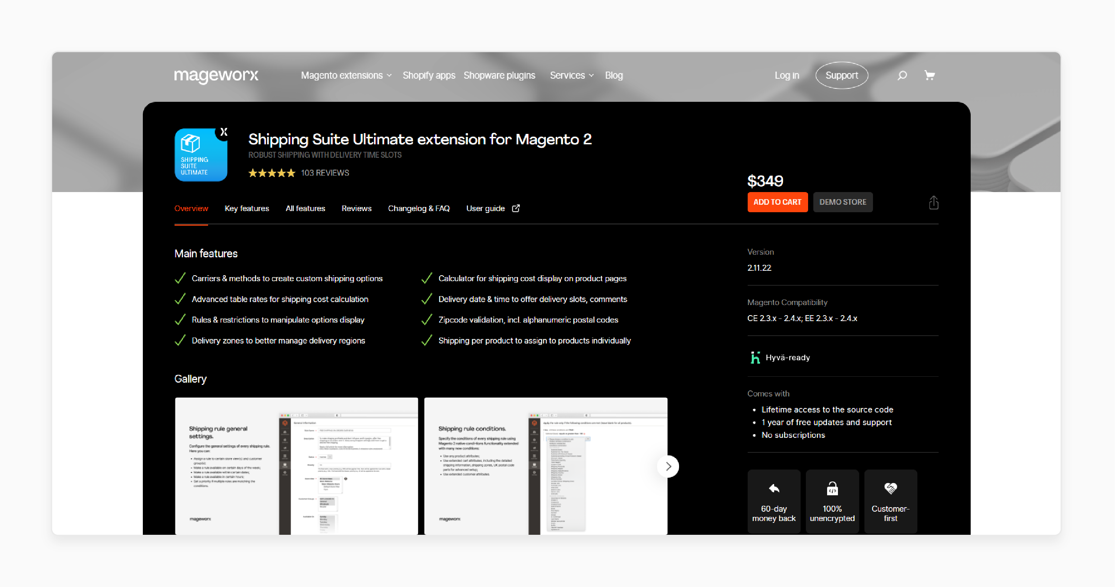Image resolution: width=1115 pixels, height=587 pixels.
Task: Click the Carriers & methods checkbox feature
Action: 180,279
